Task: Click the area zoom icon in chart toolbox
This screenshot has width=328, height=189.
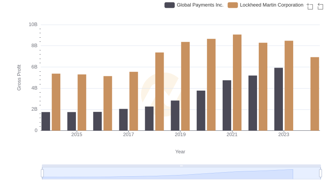Action: (310, 6)
